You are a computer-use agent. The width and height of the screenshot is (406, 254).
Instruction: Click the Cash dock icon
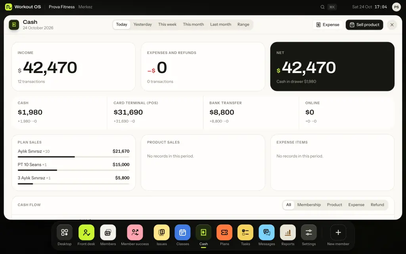point(203,233)
